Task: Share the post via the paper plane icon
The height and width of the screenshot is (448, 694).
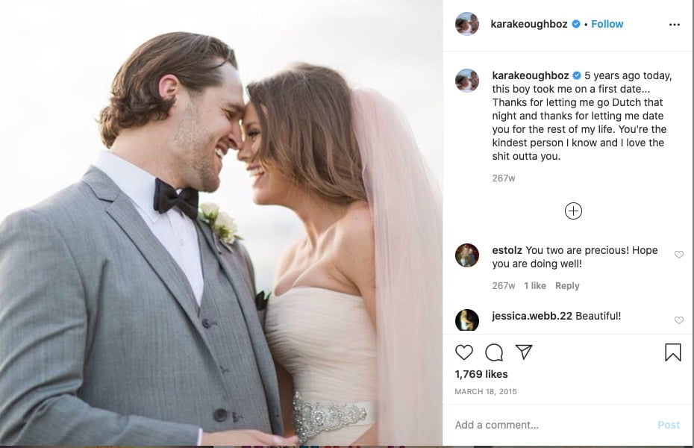Action: coord(524,352)
